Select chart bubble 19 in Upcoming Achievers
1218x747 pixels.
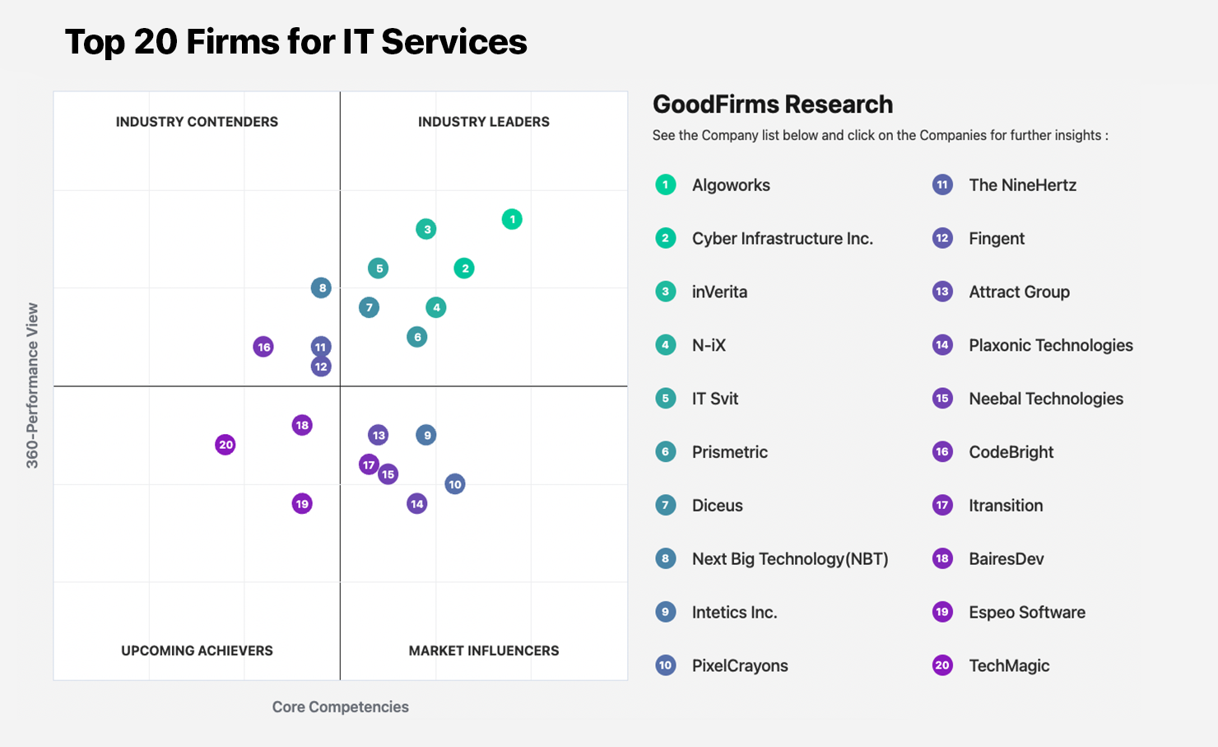(302, 504)
